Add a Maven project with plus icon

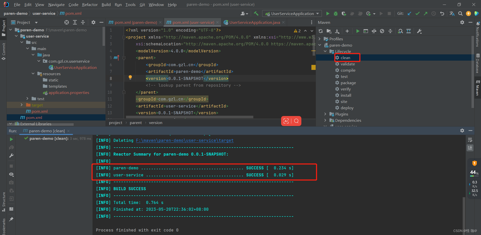[x=347, y=31]
